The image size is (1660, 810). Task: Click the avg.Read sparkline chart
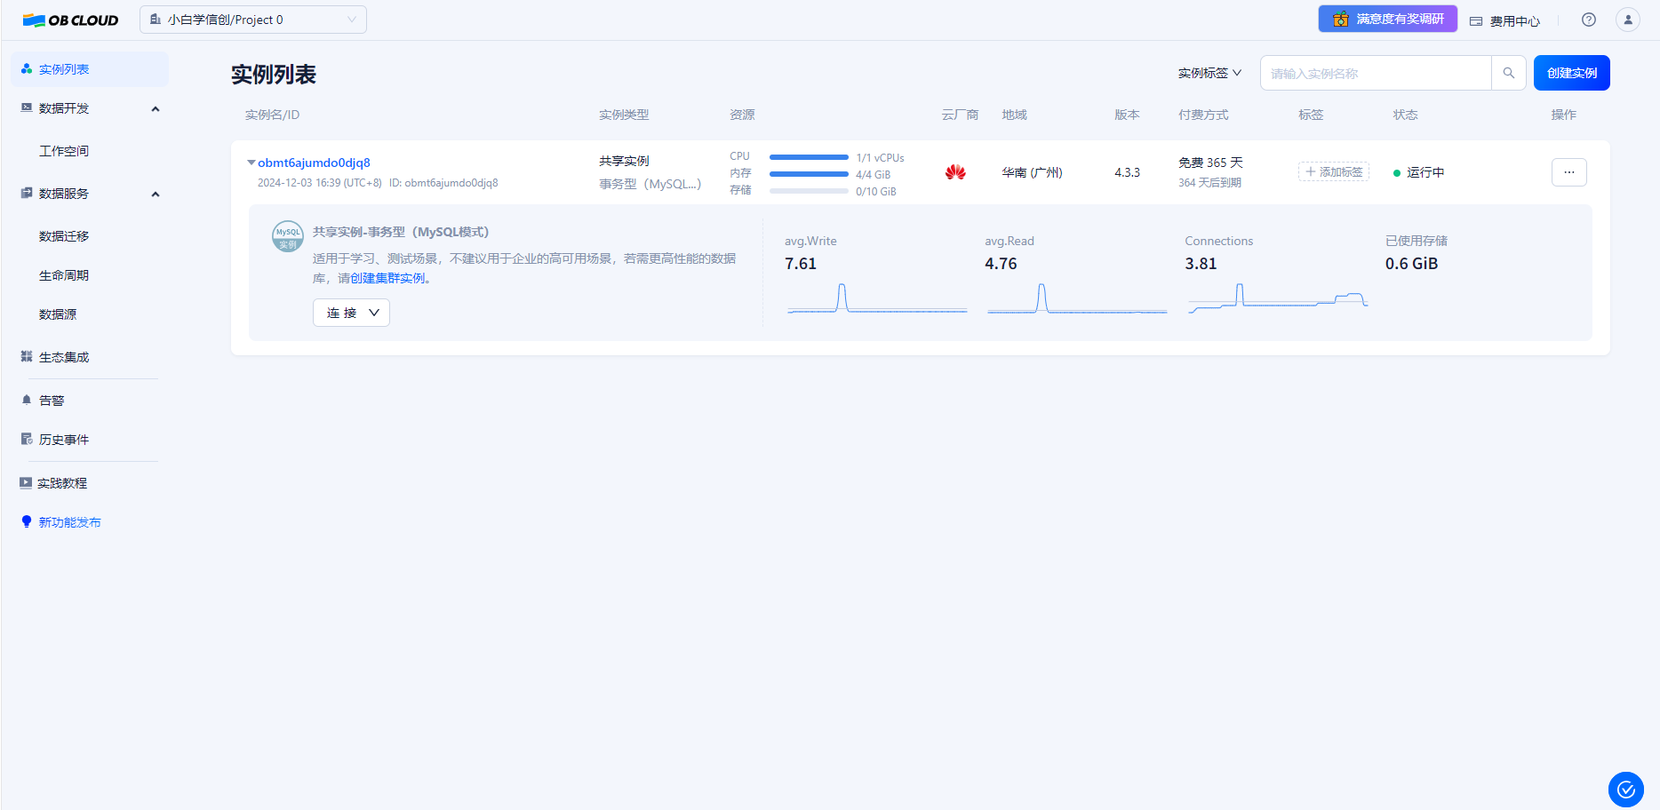click(1077, 298)
